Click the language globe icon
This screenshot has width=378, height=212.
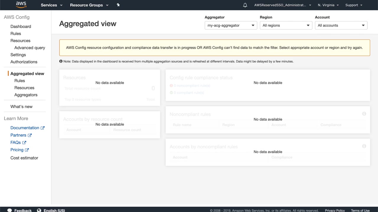coord(39,210)
